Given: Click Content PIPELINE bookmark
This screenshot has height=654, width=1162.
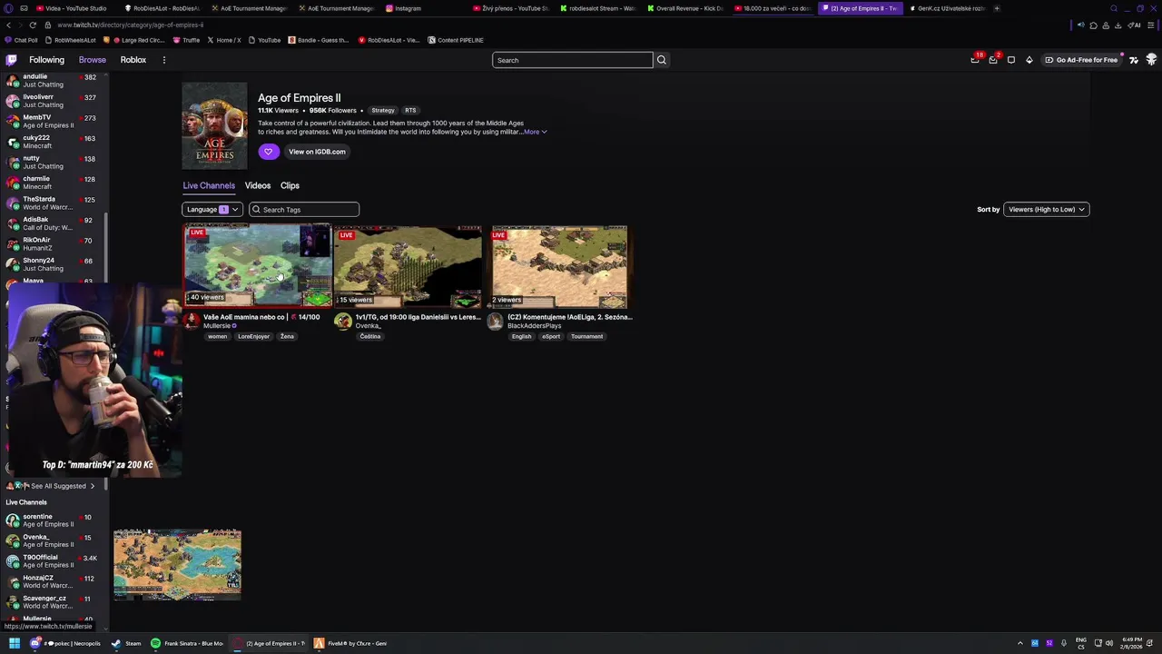Looking at the screenshot, I should [x=455, y=40].
